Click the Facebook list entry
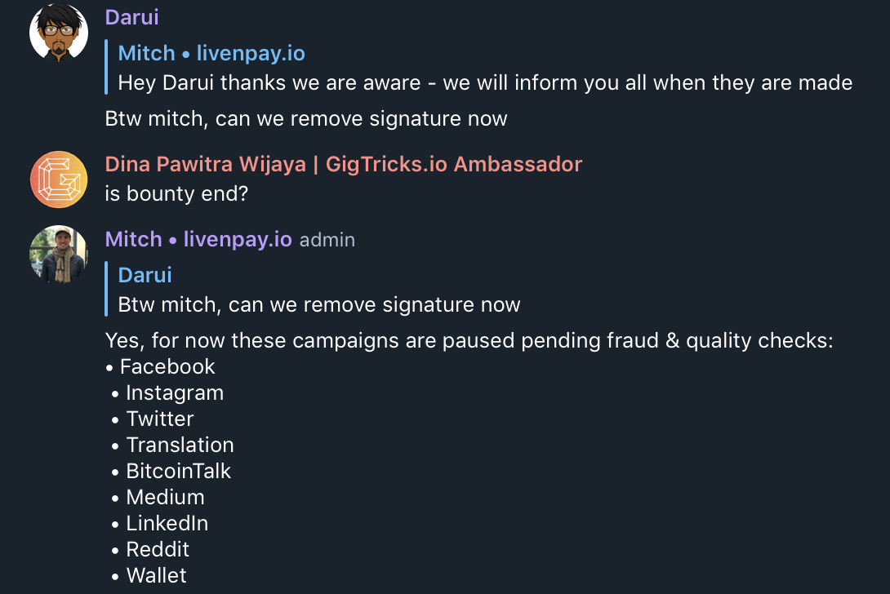The height and width of the screenshot is (594, 890). (x=161, y=366)
